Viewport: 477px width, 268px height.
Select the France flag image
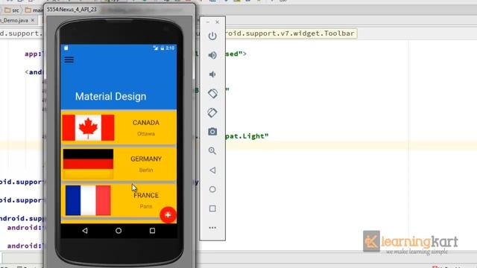click(x=88, y=200)
